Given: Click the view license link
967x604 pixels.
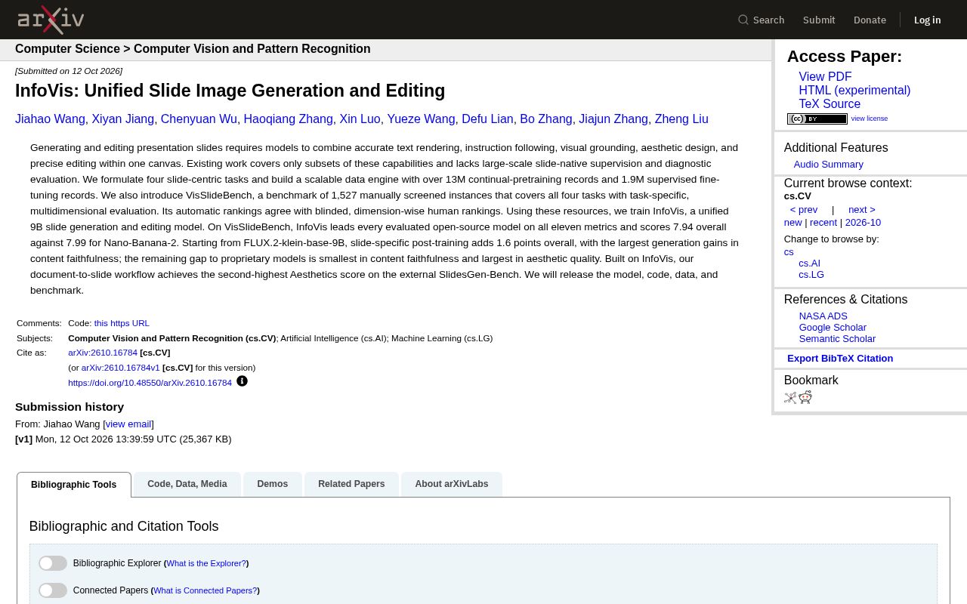Looking at the screenshot, I should (870, 119).
